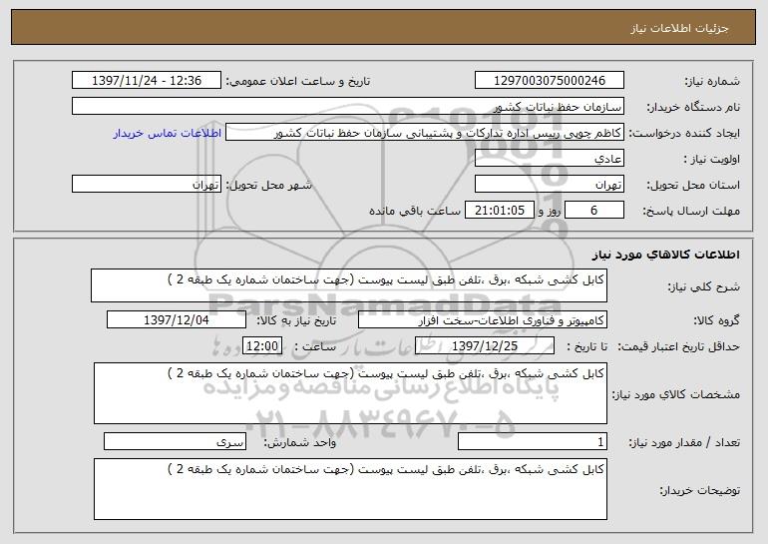Click the اطلاعات کالاهای مورد نیاز section heading
Screen dimensions: 768x544
pyautogui.click(x=666, y=255)
